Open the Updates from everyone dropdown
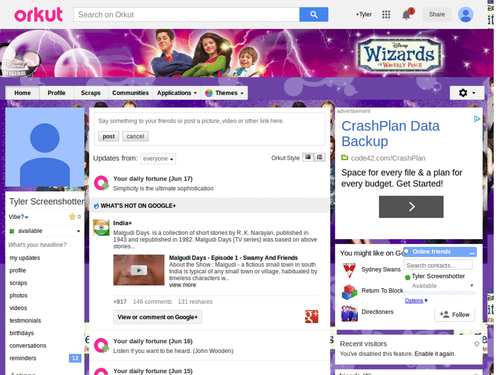This screenshot has height=375, width=500. 158,159
